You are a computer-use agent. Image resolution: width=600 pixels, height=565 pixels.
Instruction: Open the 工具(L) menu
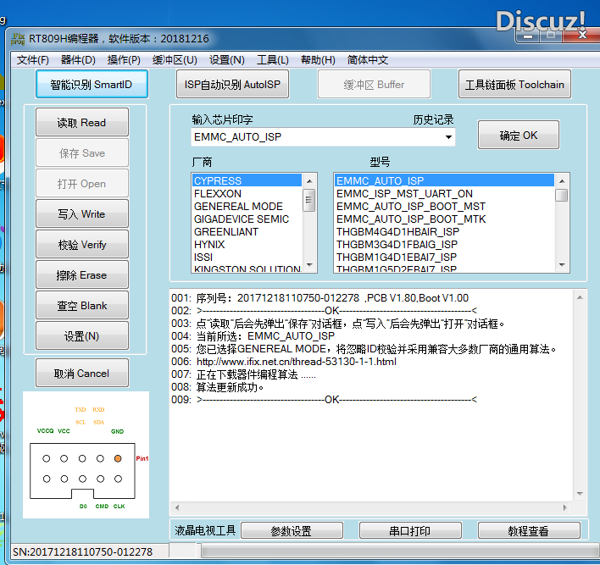click(x=272, y=60)
